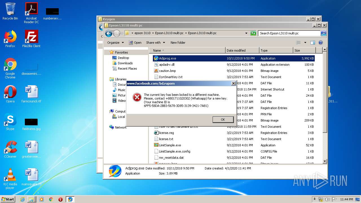Open fieldrates.jpg on desktop
Screen dimensions: 361x203
point(31,124)
